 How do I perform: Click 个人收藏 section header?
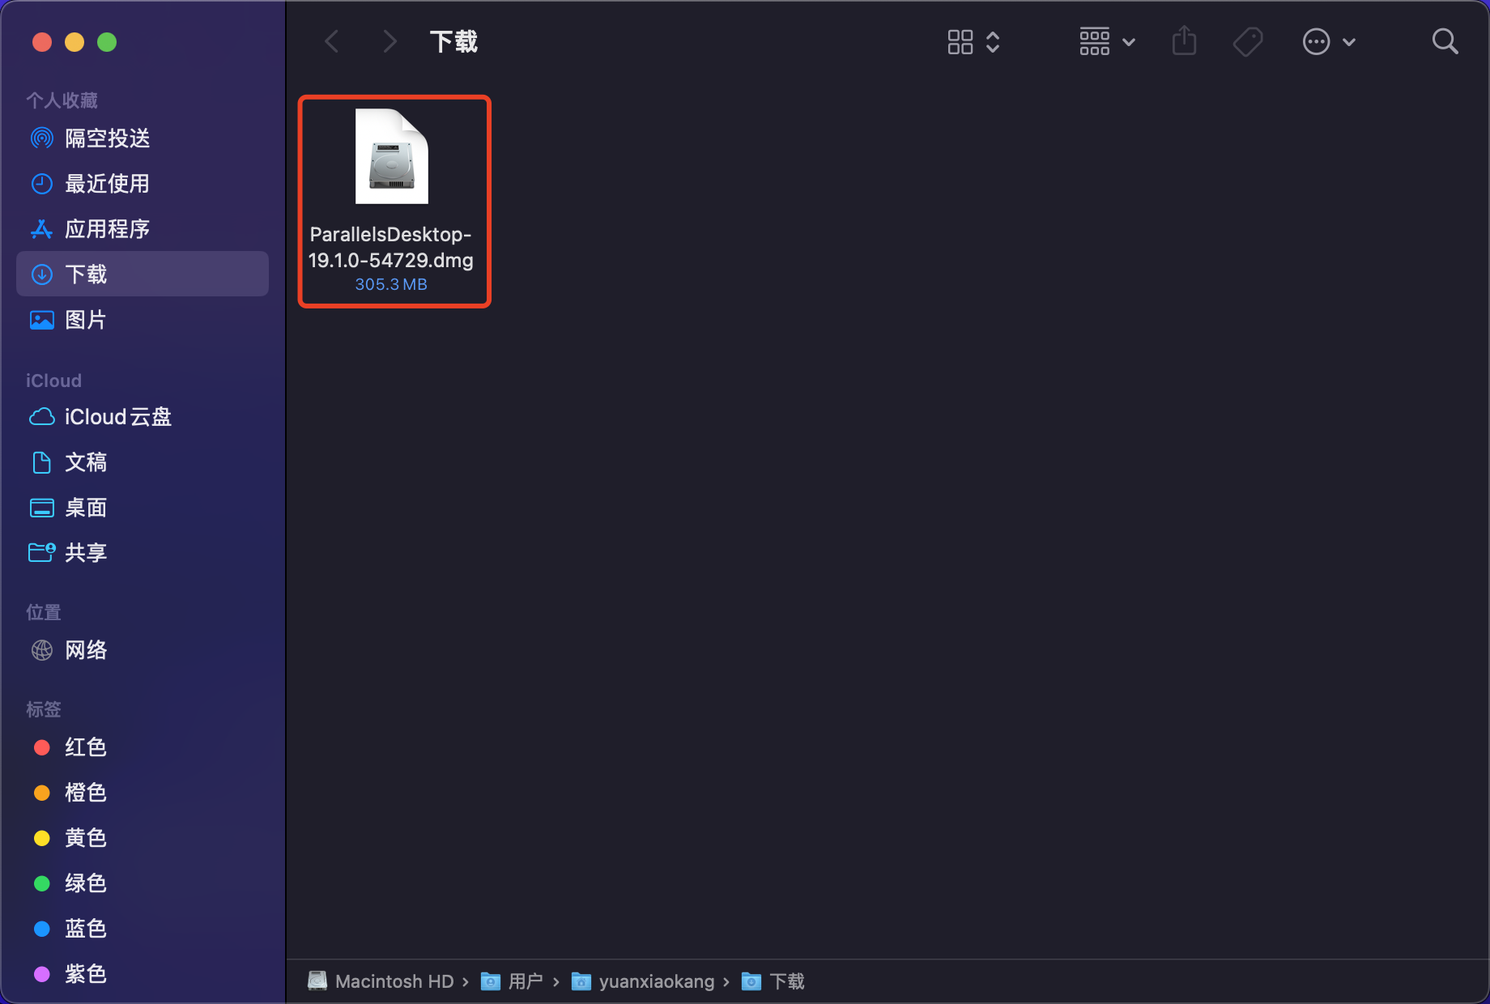62,100
